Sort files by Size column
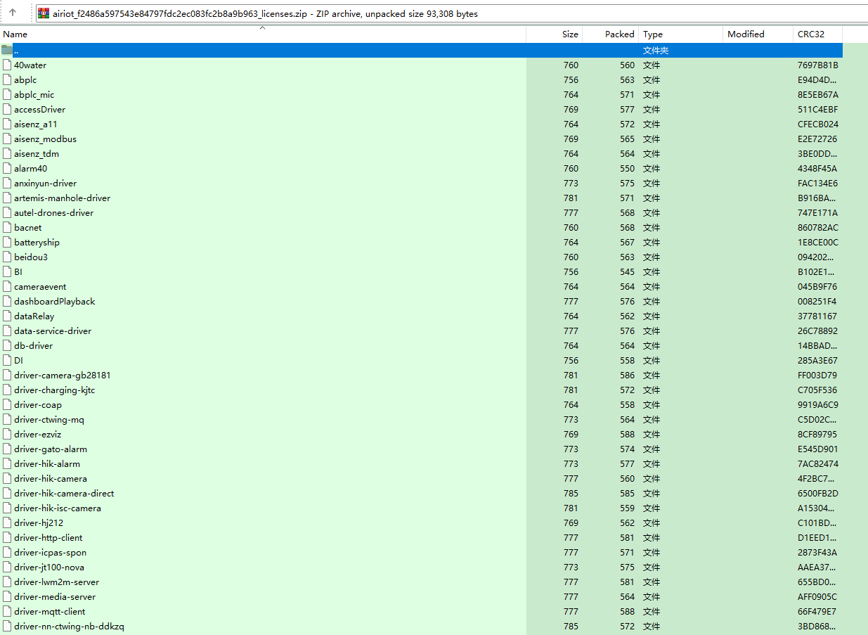 [569, 34]
